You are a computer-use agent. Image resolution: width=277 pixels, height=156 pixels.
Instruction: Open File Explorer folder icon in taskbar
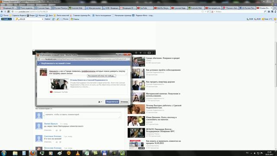pyautogui.click(x=15, y=153)
